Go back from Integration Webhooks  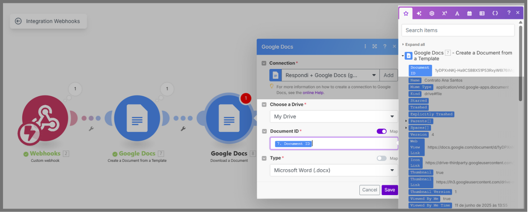[x=18, y=21]
